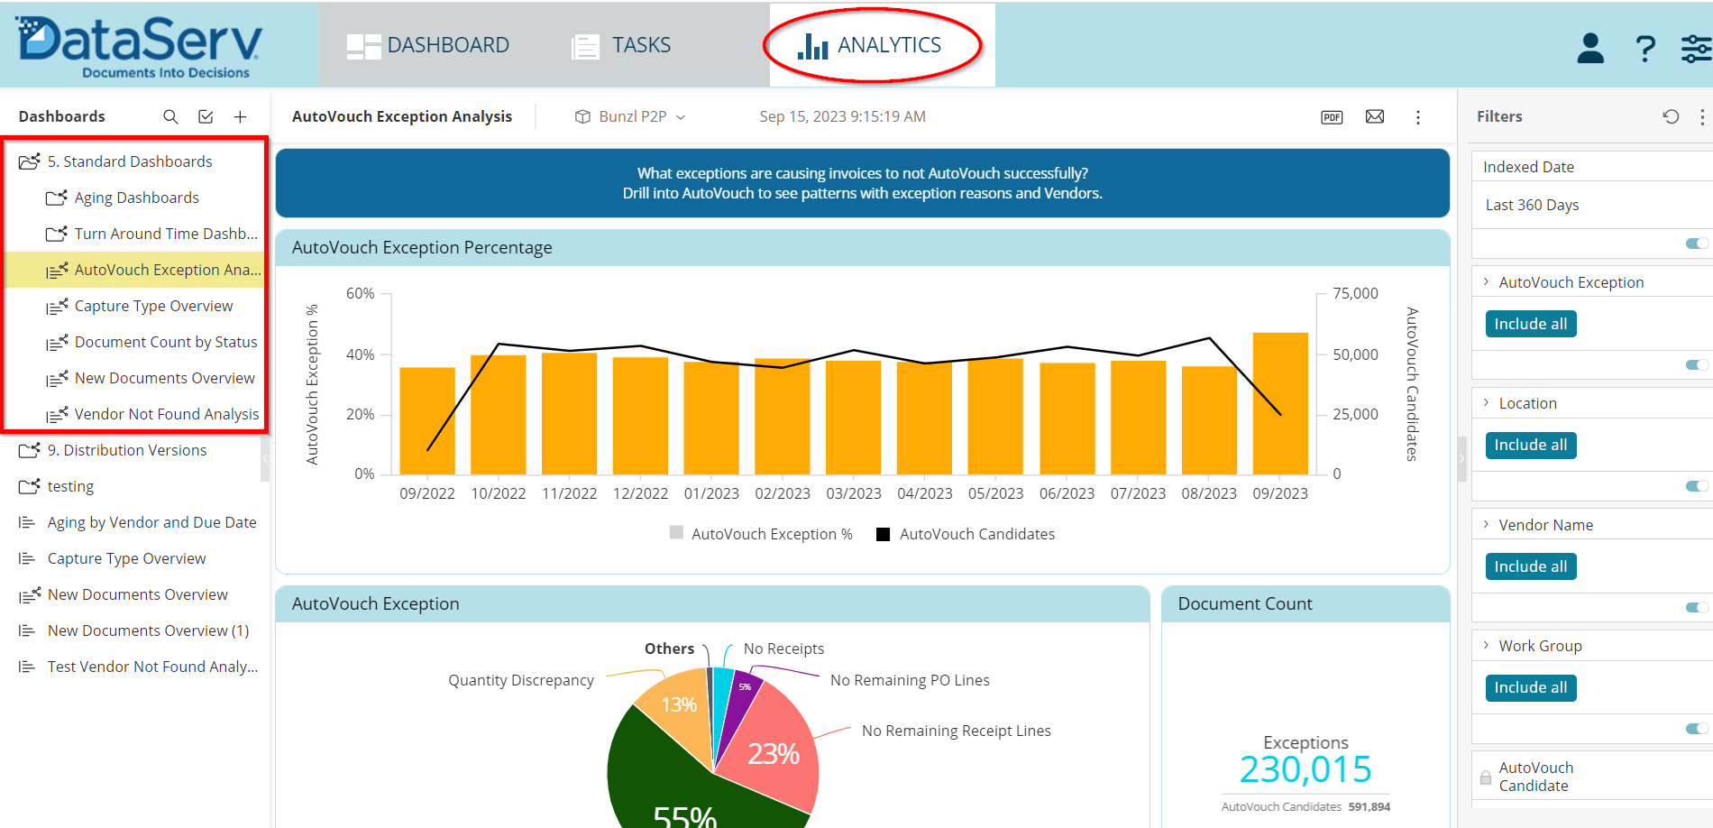This screenshot has height=828, width=1713.
Task: Click the dashboards select checkmark icon
Action: pyautogui.click(x=206, y=116)
